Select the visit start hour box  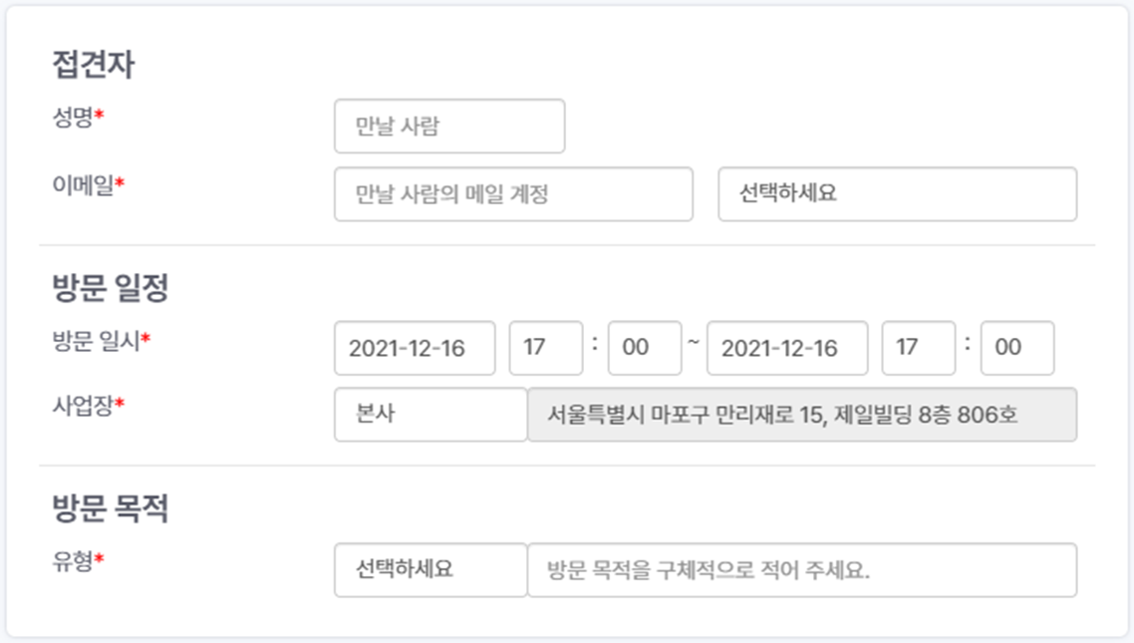(x=545, y=348)
